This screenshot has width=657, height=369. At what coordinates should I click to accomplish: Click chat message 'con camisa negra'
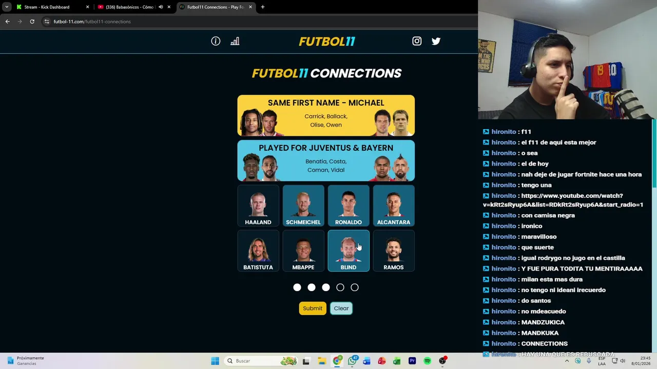coord(548,215)
